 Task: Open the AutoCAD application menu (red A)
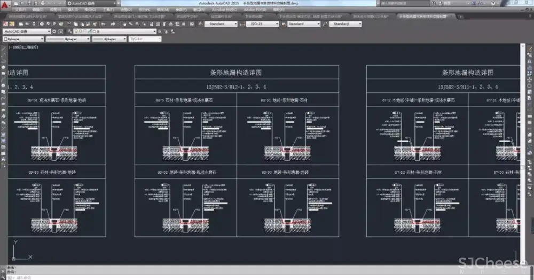pyautogui.click(x=5, y=5)
